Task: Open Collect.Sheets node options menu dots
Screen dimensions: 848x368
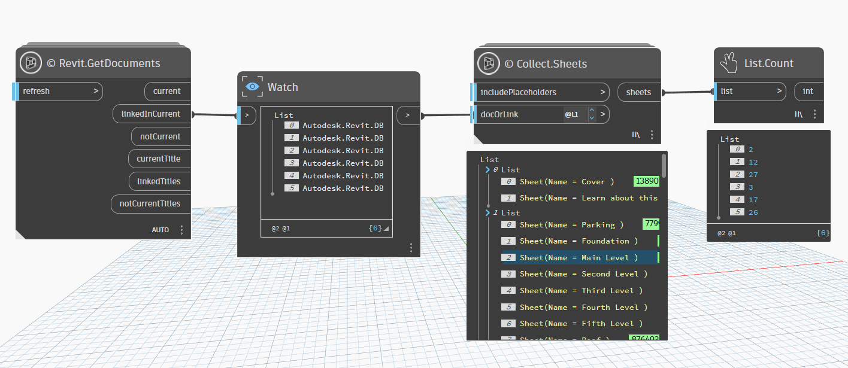Action: pyautogui.click(x=652, y=135)
